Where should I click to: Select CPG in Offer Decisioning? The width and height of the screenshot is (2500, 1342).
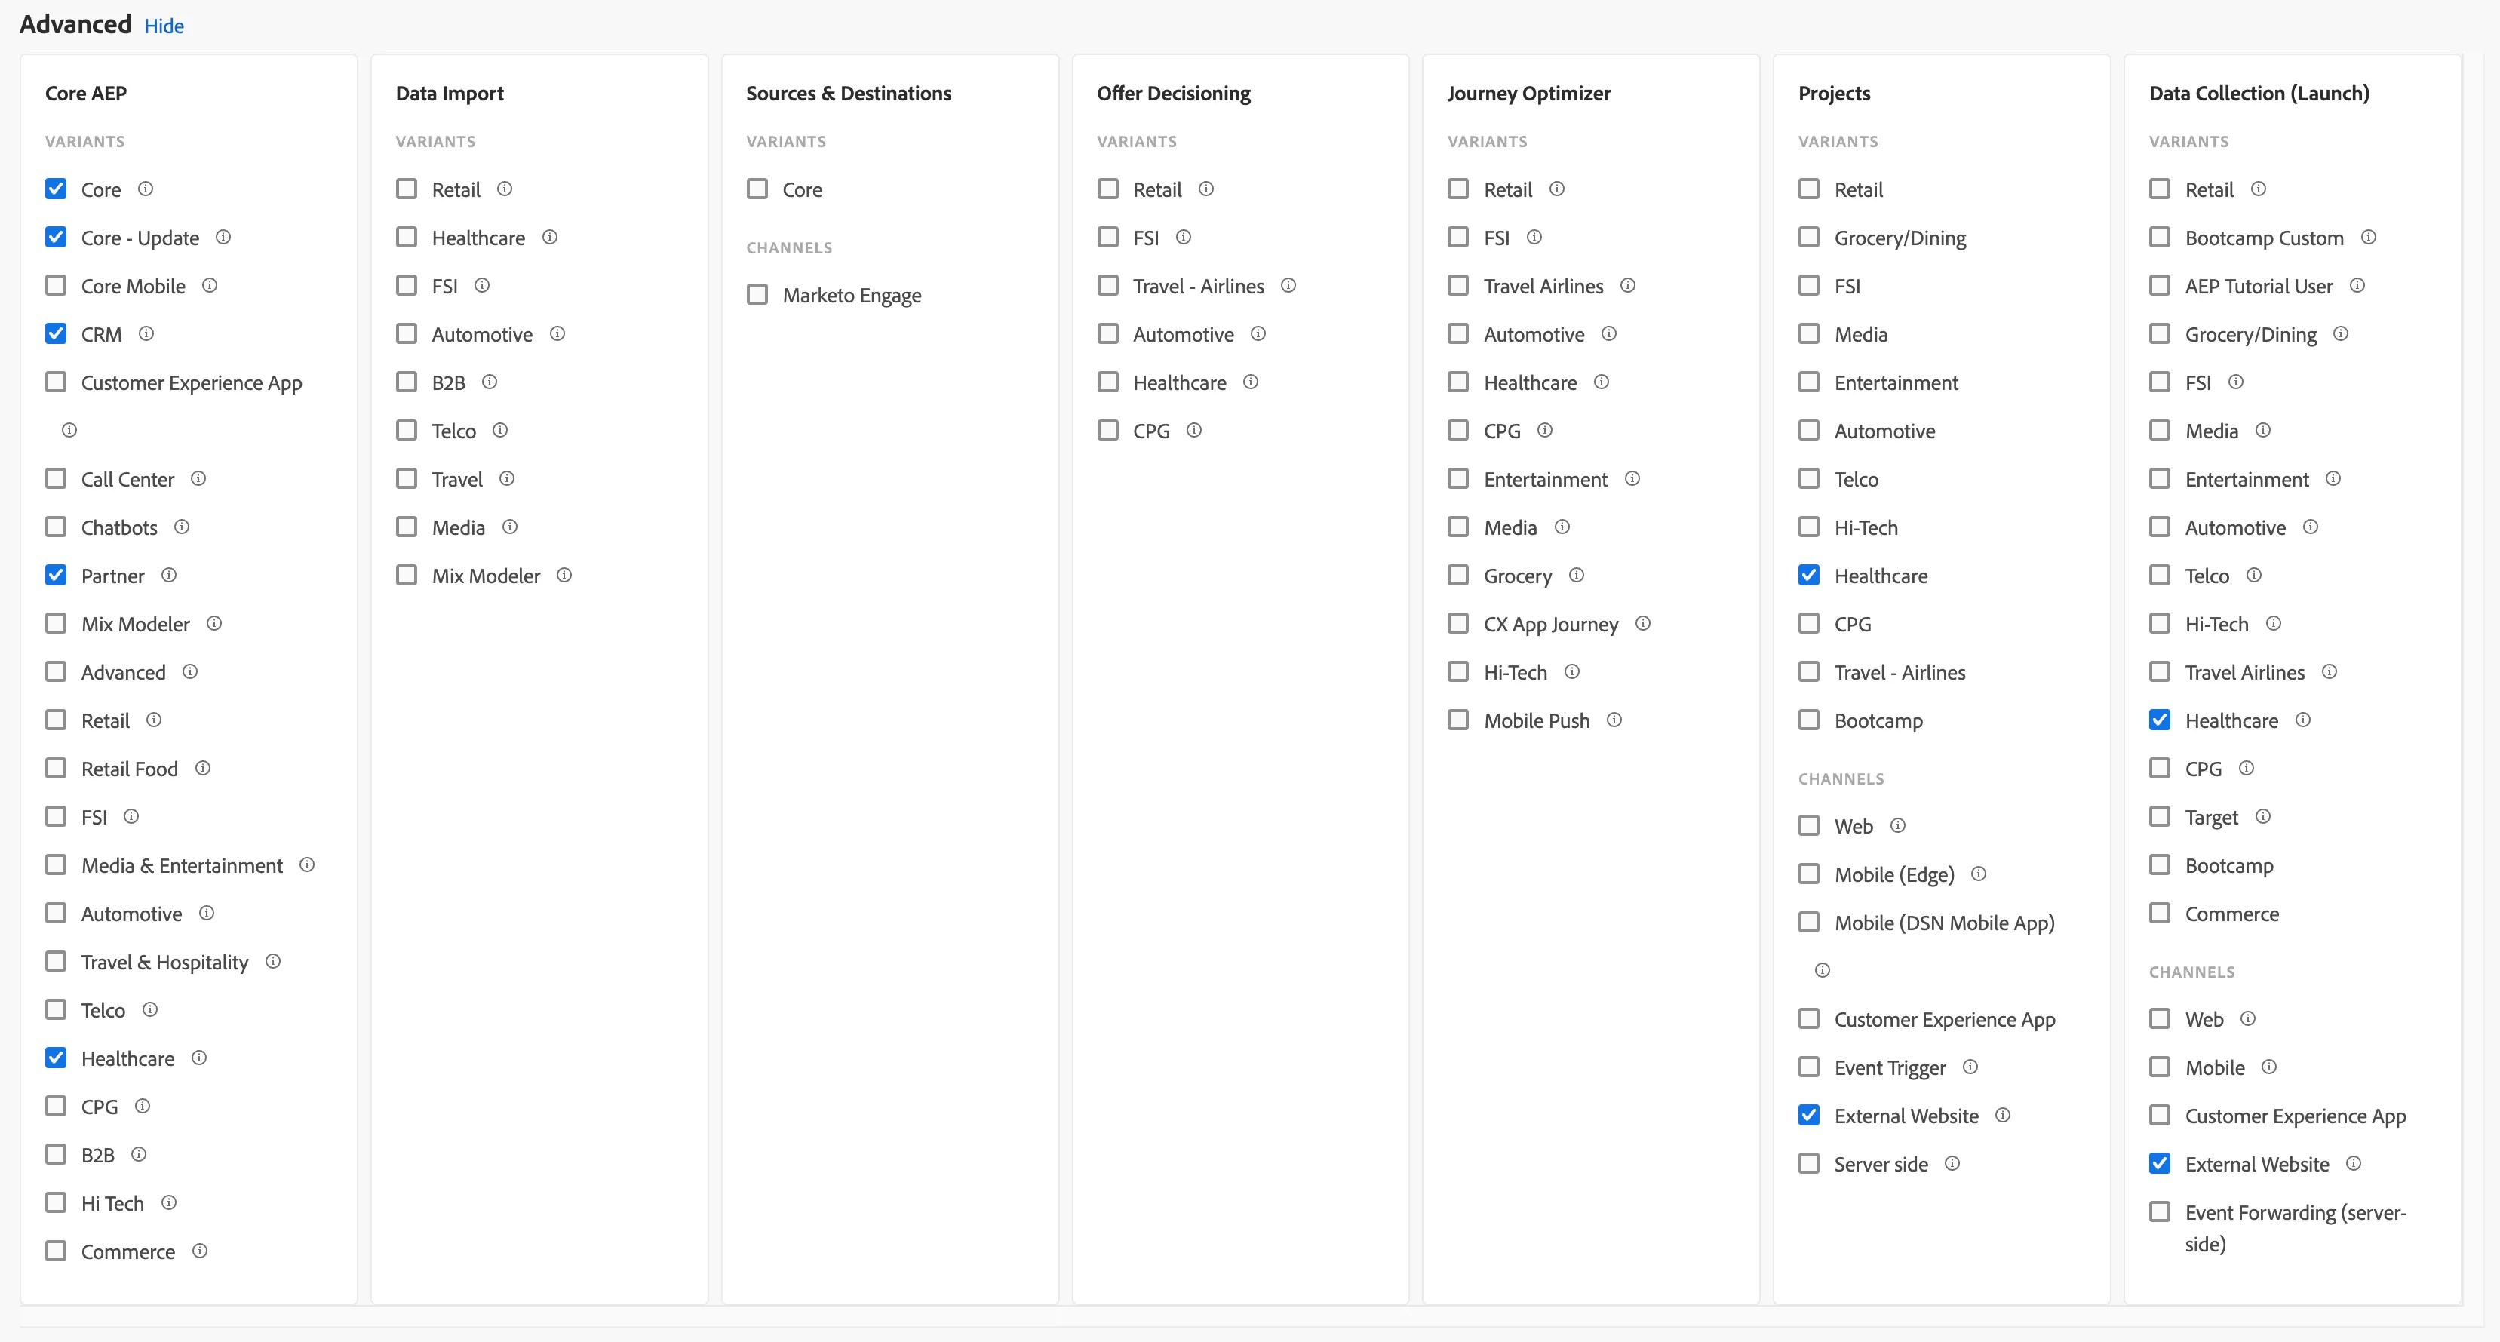[x=1107, y=430]
